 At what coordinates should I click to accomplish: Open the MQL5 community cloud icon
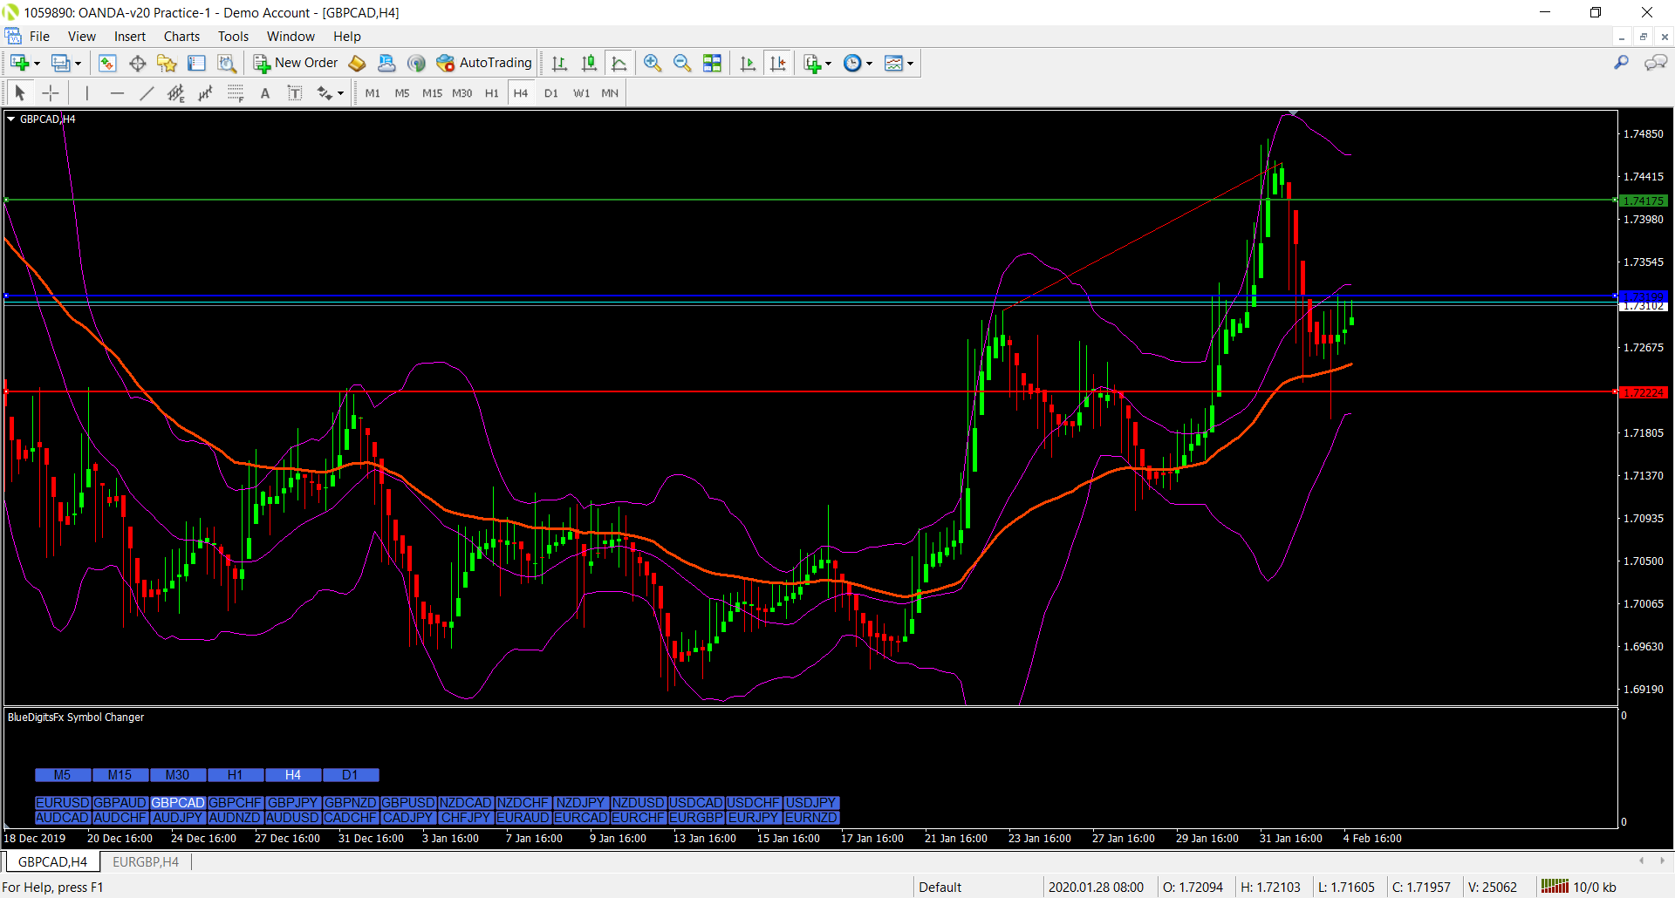click(x=386, y=63)
